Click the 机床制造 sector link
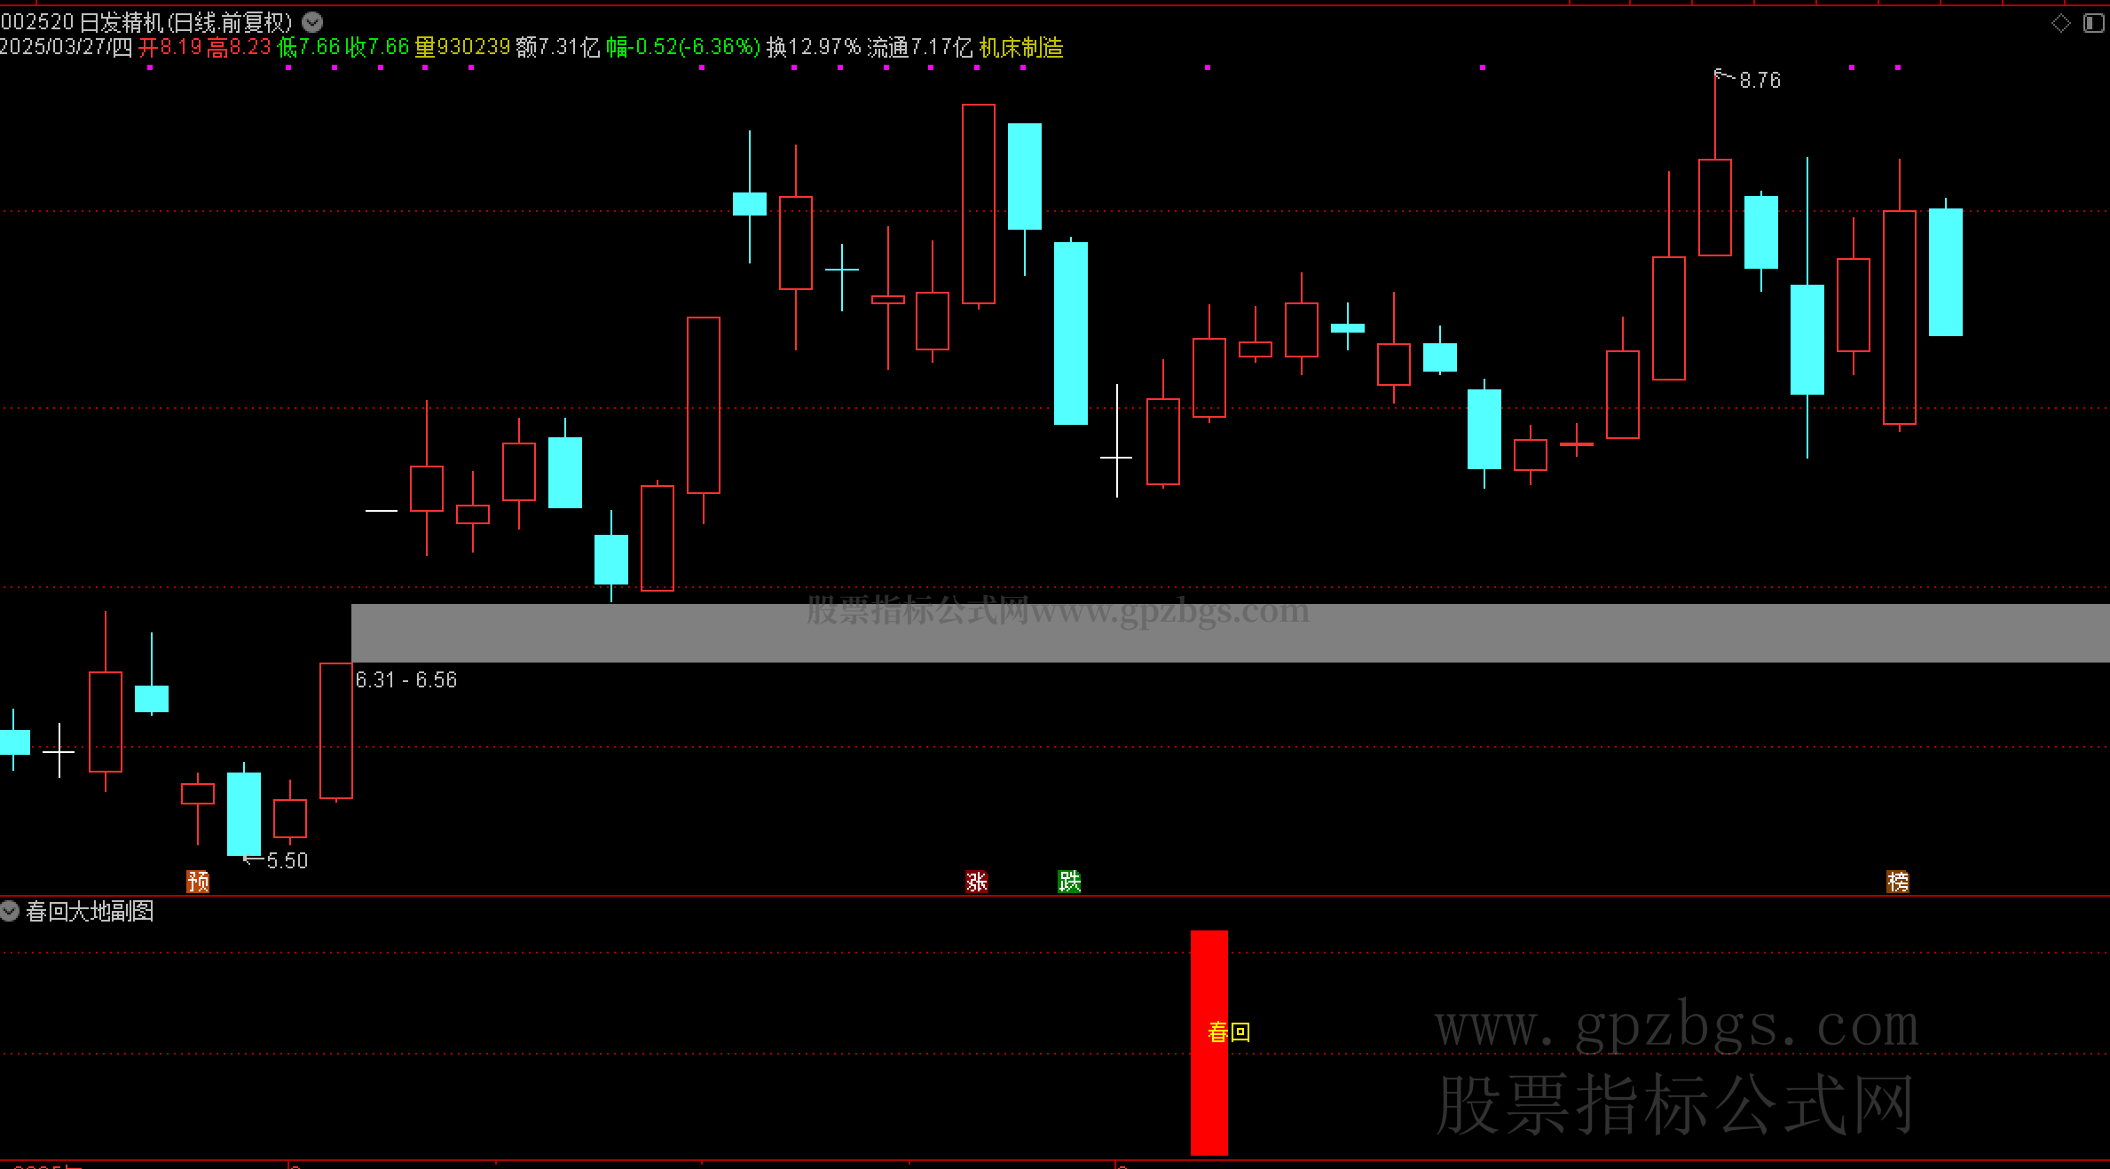2110x1169 pixels. [1021, 47]
